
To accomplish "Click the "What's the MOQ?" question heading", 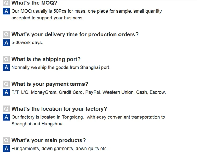I will pos(34,3).
